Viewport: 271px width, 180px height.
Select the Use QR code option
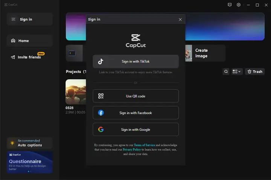tap(135, 96)
